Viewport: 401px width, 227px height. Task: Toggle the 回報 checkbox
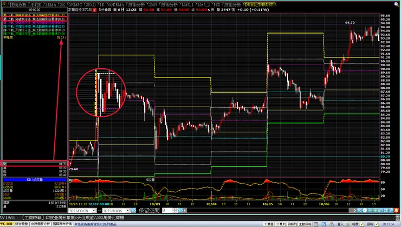pyautogui.click(x=377, y=224)
